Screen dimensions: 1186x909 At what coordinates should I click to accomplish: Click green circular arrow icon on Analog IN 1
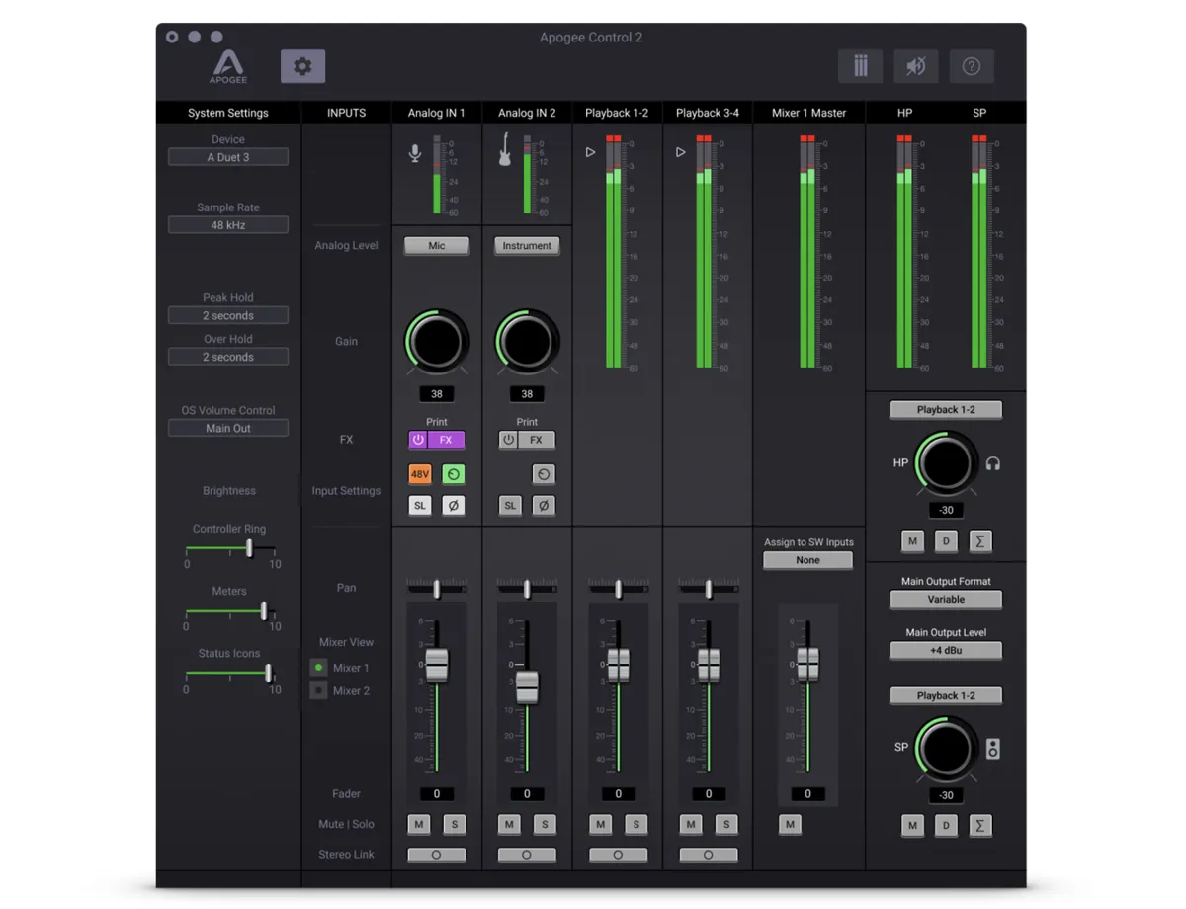pos(454,474)
